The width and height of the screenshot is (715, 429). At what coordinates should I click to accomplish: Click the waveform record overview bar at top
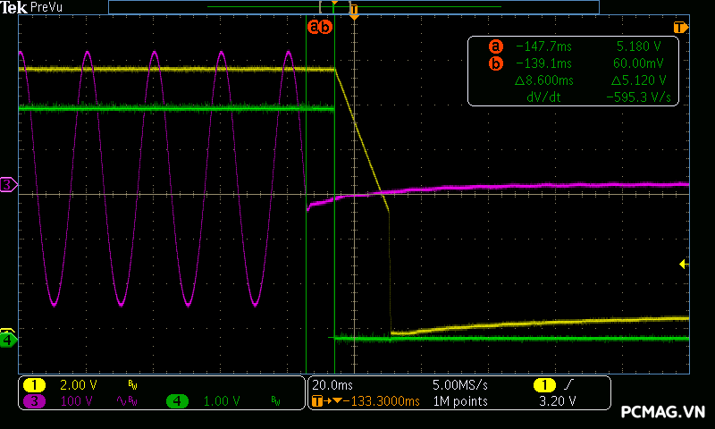[x=353, y=6]
